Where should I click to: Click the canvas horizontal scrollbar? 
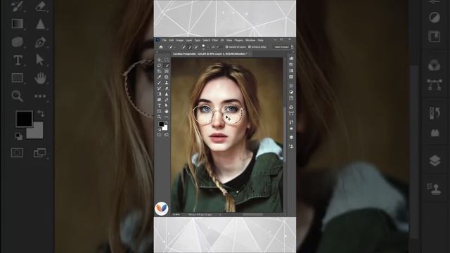252,214
